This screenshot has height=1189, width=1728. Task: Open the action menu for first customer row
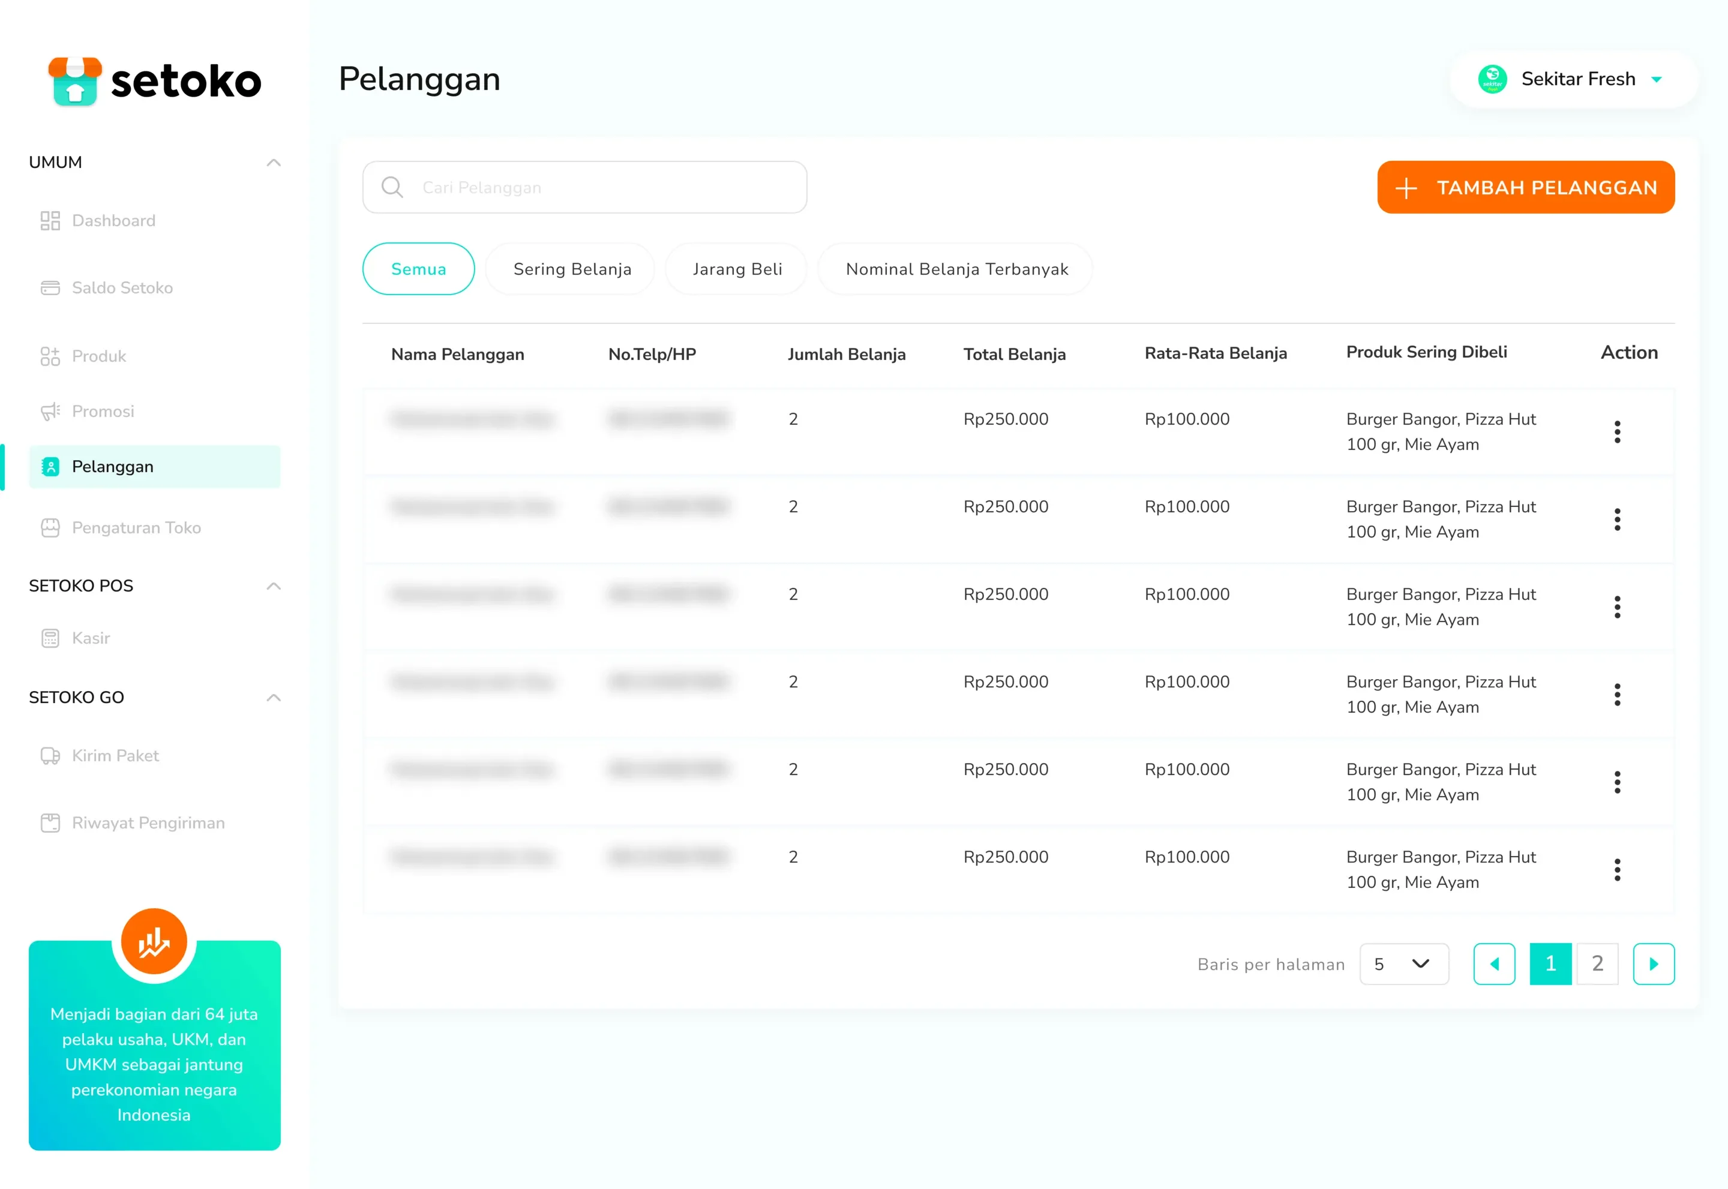coord(1617,432)
